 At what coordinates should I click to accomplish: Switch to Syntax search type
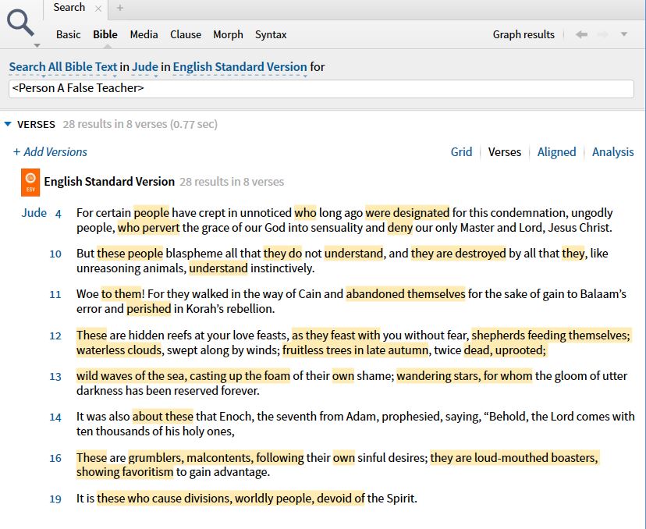tap(271, 34)
